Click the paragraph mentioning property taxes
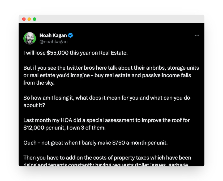The image size is (223, 181). 107,158
